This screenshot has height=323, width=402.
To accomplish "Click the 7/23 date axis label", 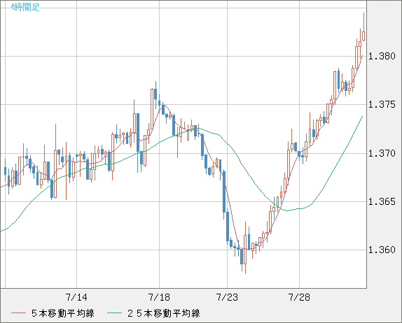I will point(227,297).
